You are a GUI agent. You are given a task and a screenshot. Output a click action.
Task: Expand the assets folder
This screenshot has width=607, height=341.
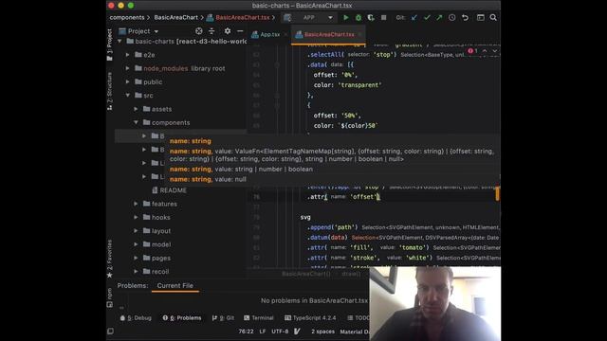(136, 109)
